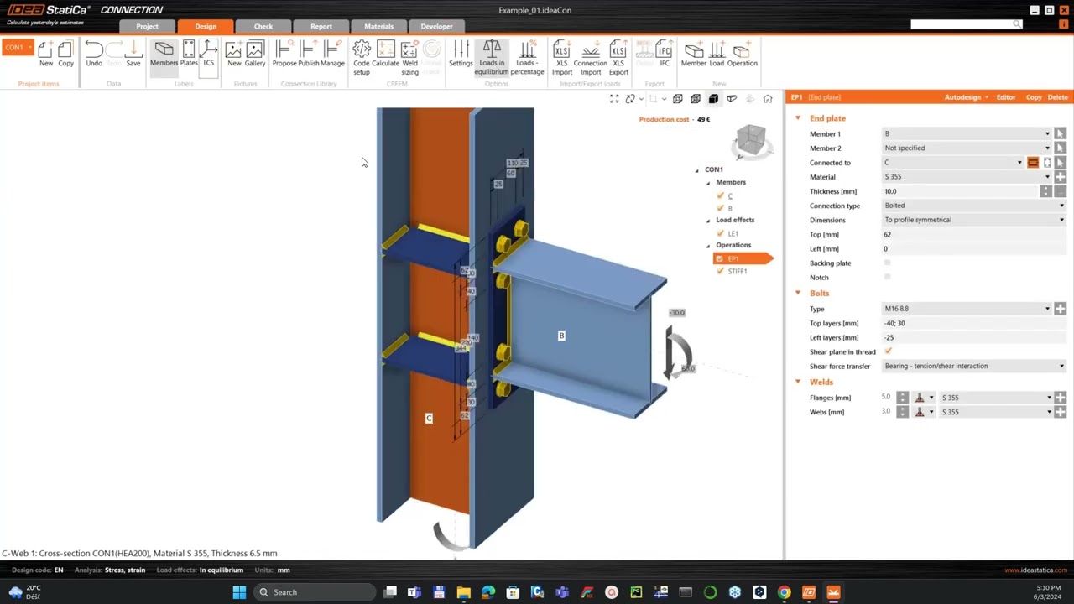
Task: Toggle Shear plane in thread checkbox
Action: point(888,351)
